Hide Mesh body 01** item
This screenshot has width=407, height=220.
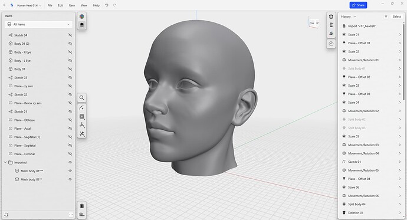point(70,179)
